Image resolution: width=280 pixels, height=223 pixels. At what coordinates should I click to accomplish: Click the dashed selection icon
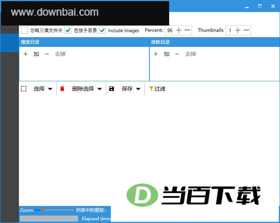(24, 89)
